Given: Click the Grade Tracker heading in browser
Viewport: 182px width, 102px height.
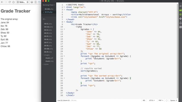Looking at the screenshot, I should (15, 11).
